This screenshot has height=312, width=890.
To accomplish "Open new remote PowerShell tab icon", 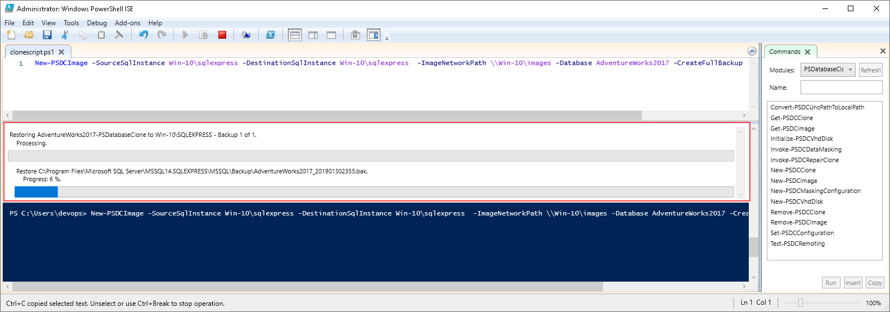I will tap(246, 35).
